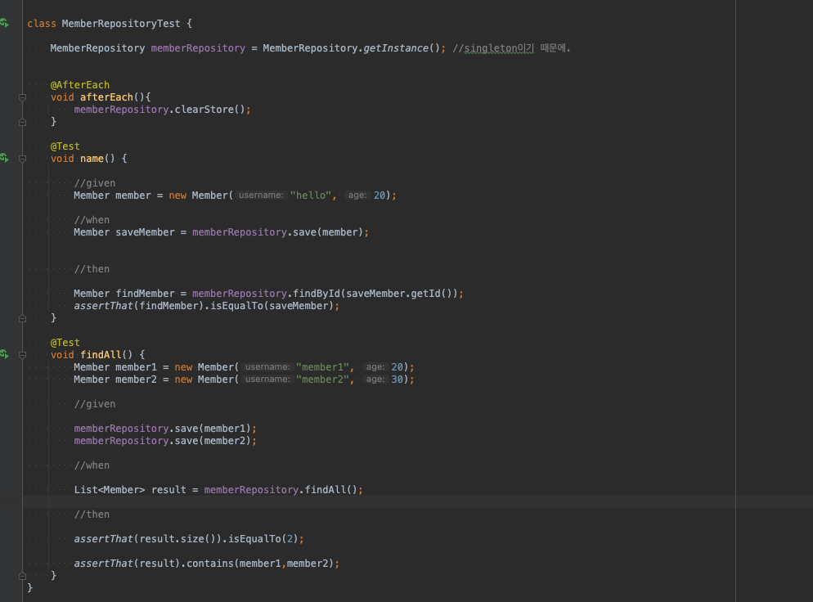Click the "hello" string literal
Viewport: 813px width, 602px height.
point(311,195)
